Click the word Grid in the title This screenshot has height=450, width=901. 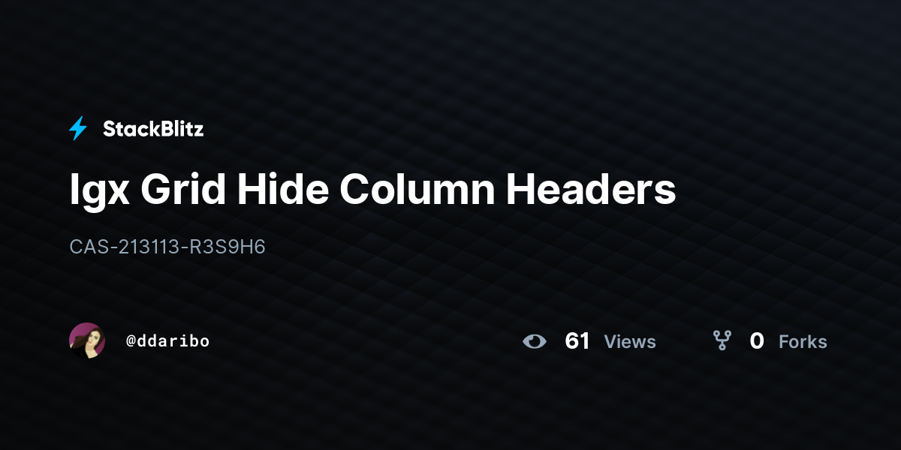click(183, 190)
